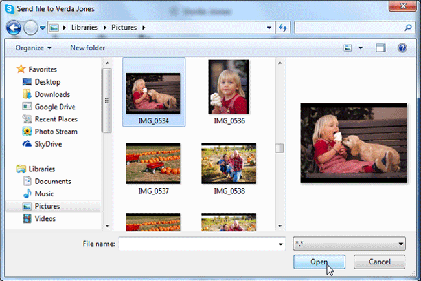Screen dimensions: 421x281
Task: Click the Forward navigation arrow
Action: (x=30, y=27)
